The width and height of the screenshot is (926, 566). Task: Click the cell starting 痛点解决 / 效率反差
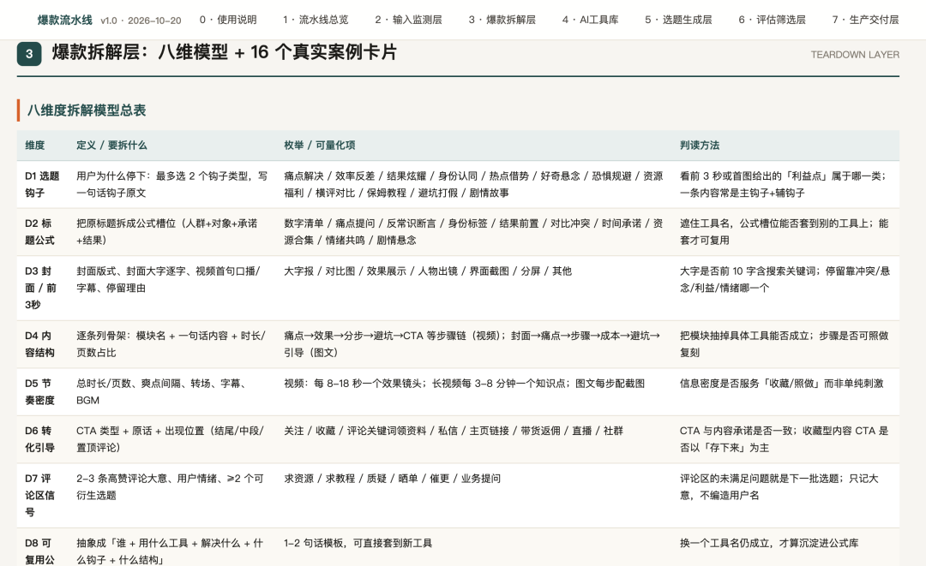point(473,185)
